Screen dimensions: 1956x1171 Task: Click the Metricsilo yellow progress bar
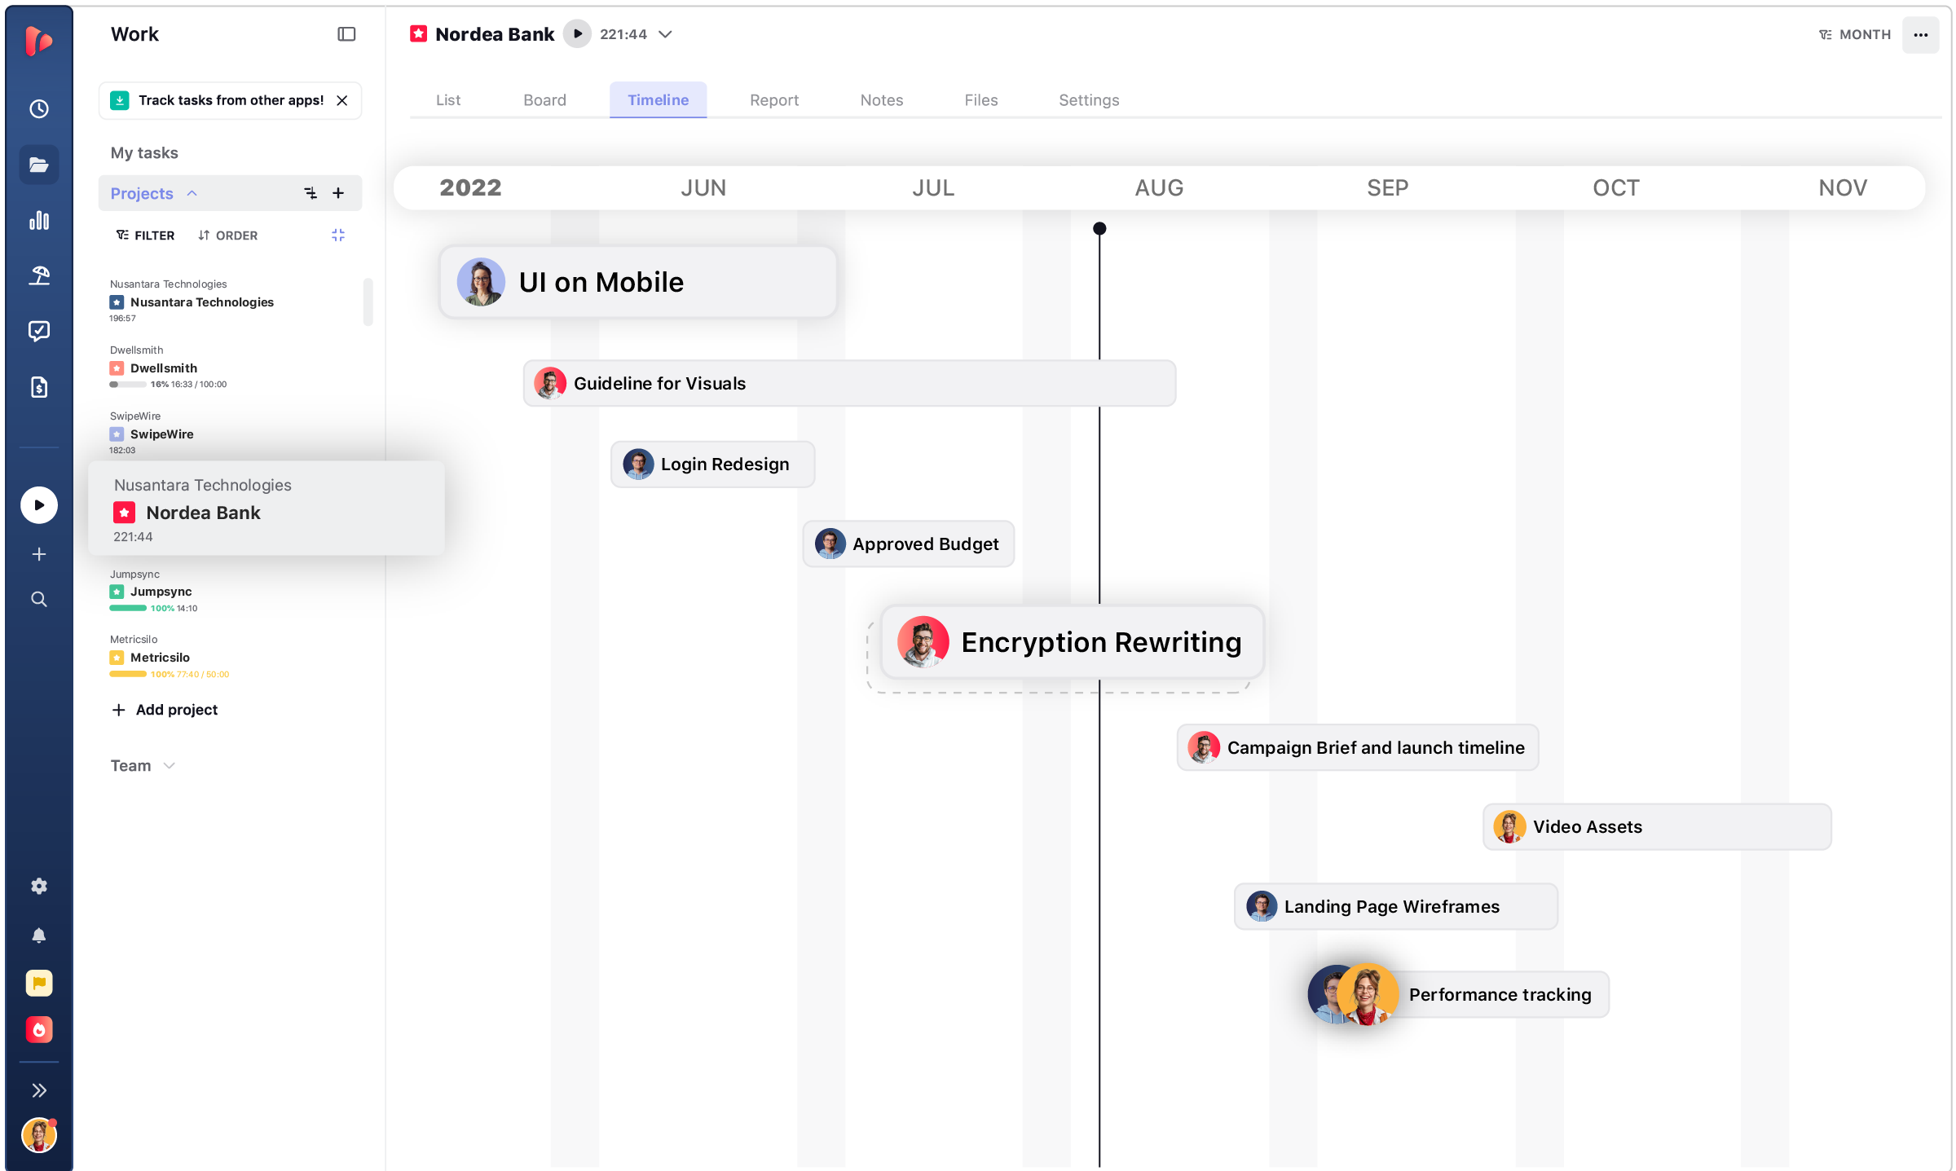tap(128, 674)
